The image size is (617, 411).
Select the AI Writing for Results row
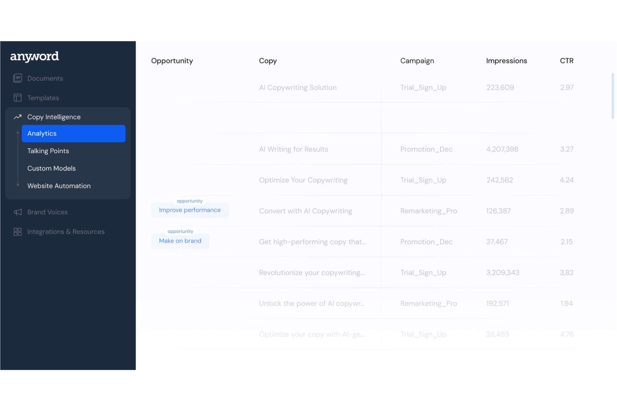(x=293, y=149)
